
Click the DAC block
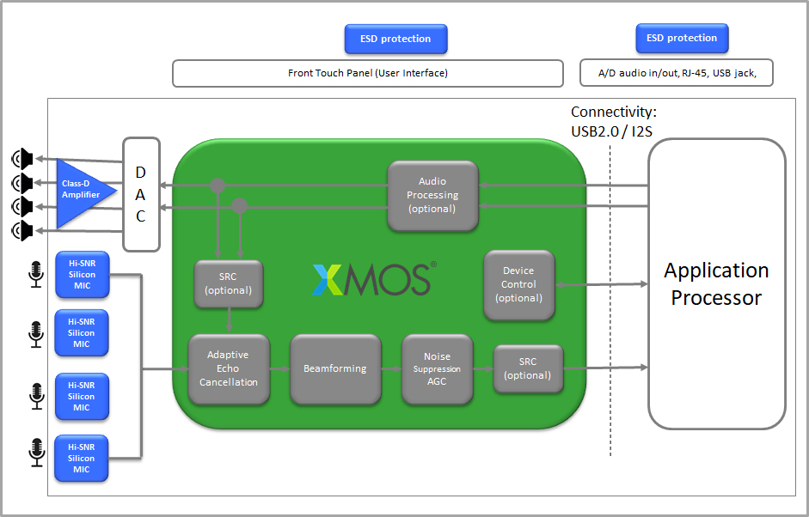tap(141, 194)
